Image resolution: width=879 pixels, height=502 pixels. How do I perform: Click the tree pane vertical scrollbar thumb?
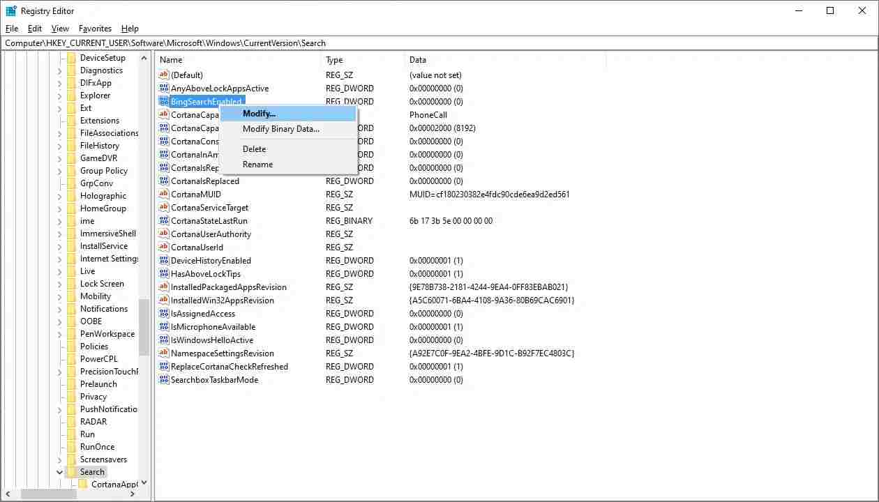[144, 328]
